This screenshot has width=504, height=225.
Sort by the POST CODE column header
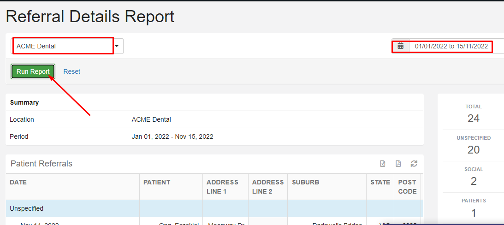pyautogui.click(x=407, y=187)
